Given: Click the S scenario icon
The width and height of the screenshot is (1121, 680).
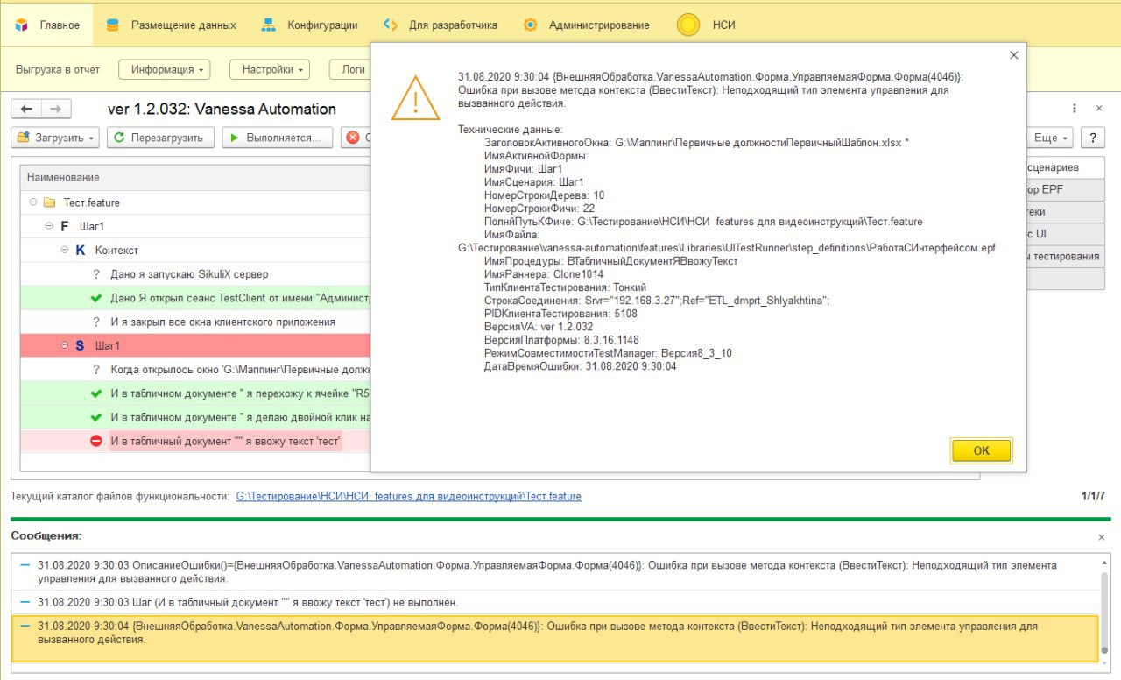Looking at the screenshot, I should (x=81, y=346).
